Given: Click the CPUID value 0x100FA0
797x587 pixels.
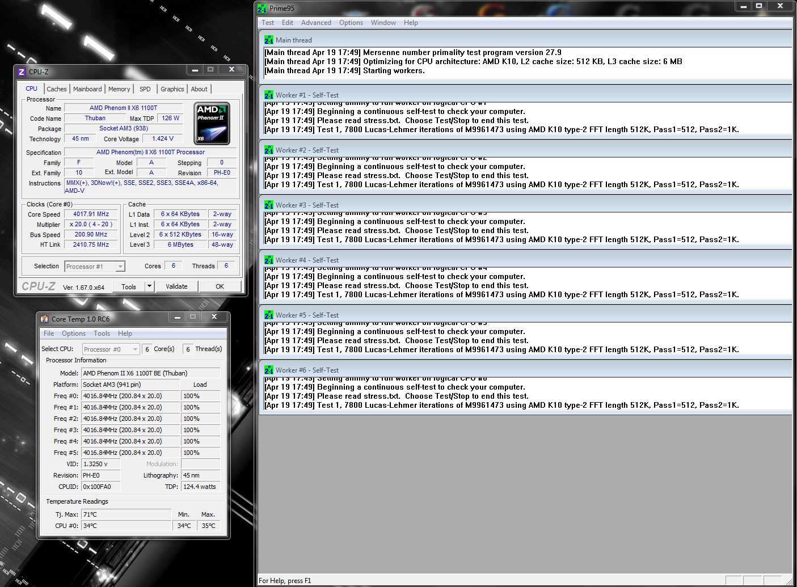Looking at the screenshot, I should [x=101, y=487].
